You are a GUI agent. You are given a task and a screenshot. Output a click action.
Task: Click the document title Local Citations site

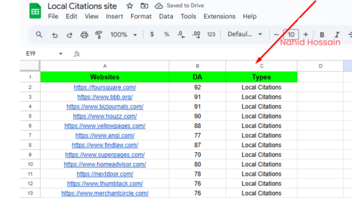click(82, 6)
